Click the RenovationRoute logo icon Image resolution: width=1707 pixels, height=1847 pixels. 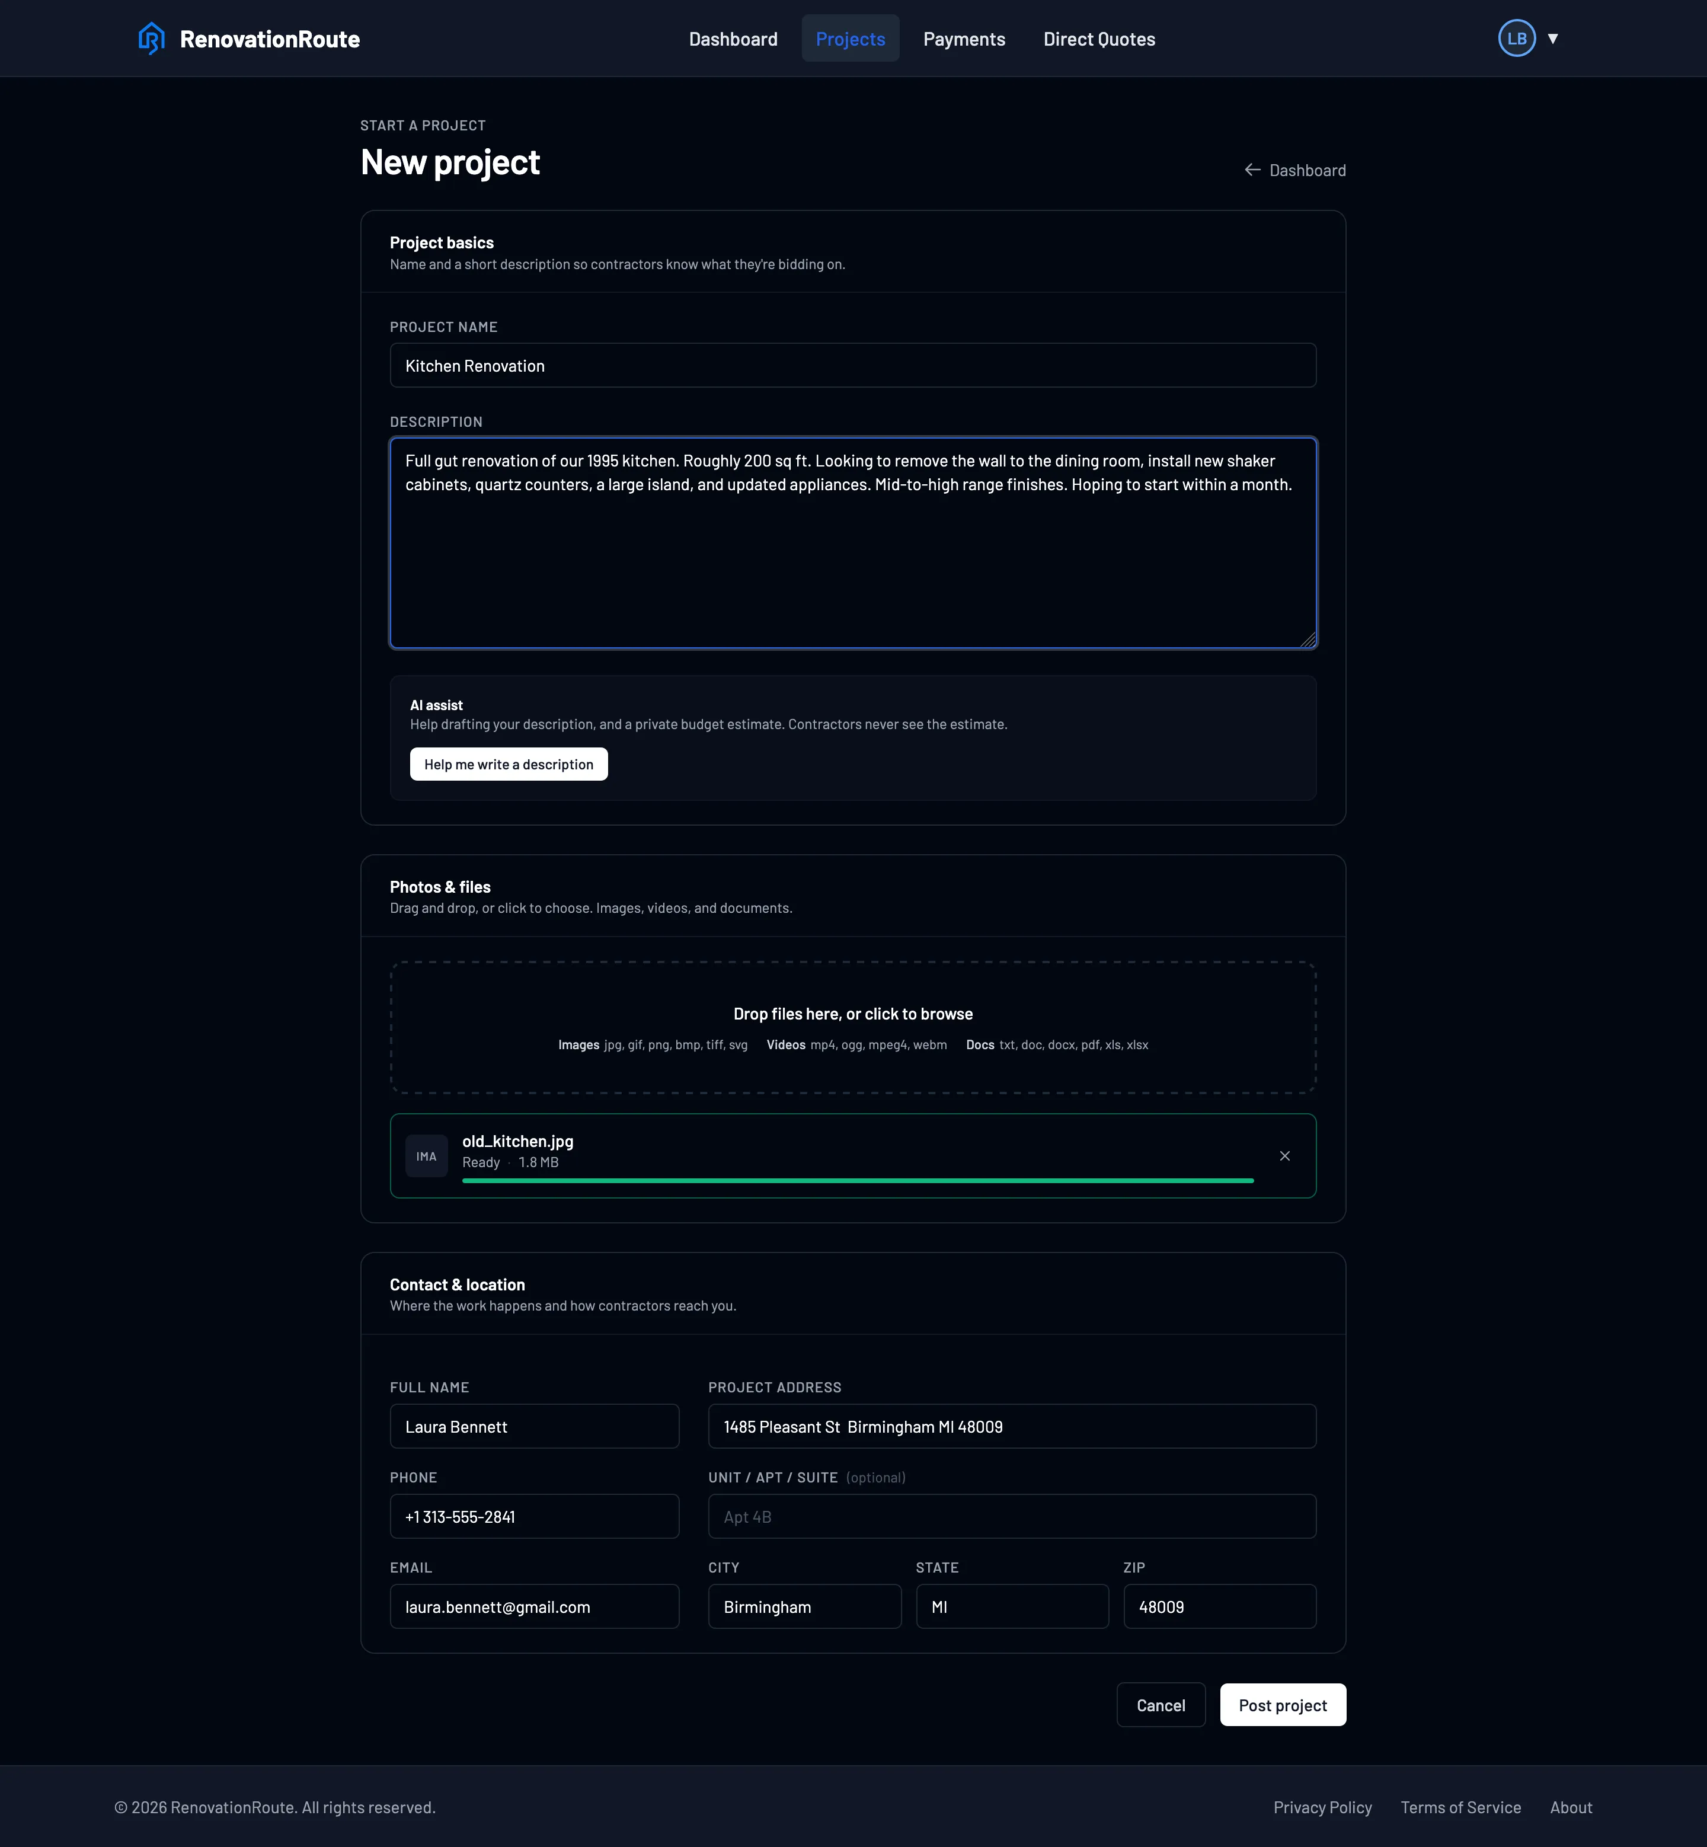(x=152, y=39)
